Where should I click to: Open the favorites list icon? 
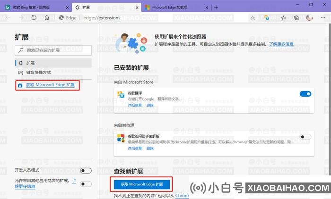coord(283,18)
